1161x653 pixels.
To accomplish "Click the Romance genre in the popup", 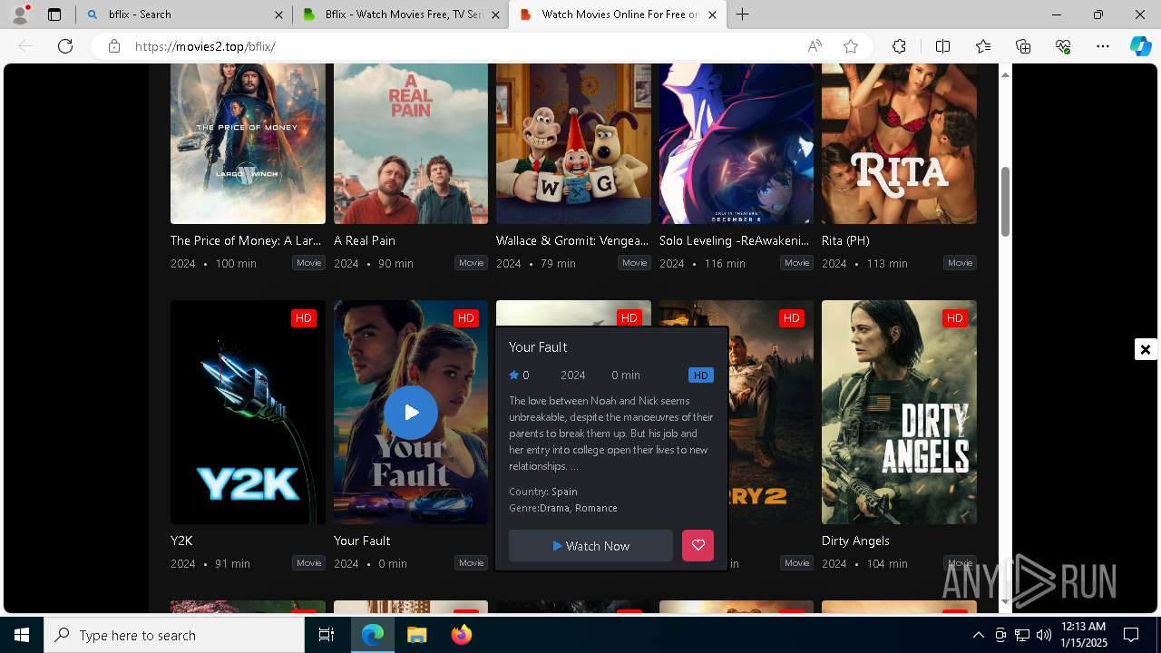I will (596, 508).
